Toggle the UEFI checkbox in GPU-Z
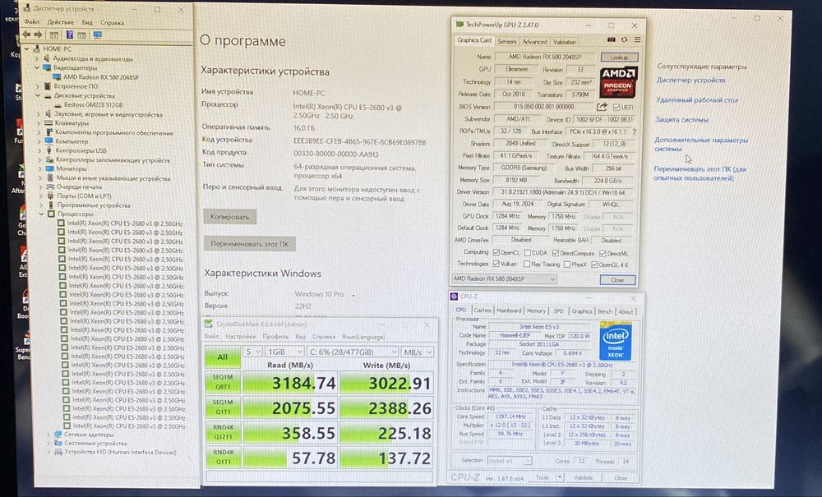This screenshot has height=497, width=822. (x=616, y=108)
